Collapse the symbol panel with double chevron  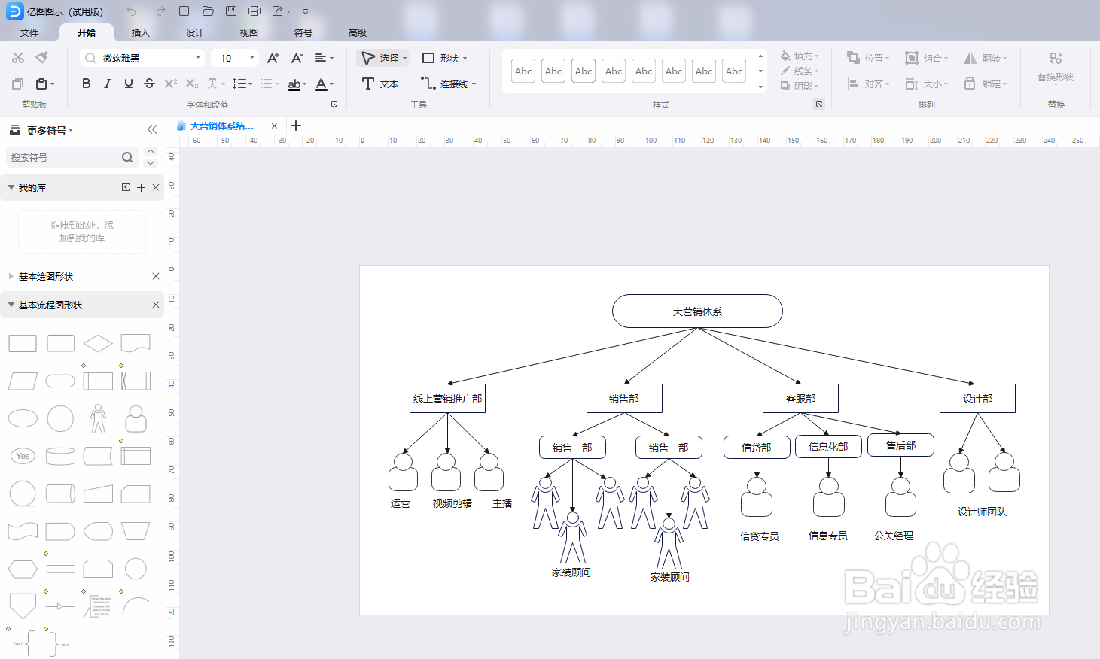pos(152,129)
